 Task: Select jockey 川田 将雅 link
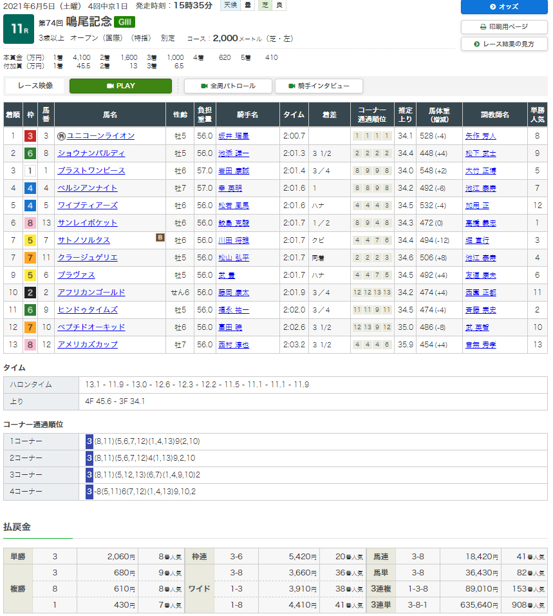233,240
